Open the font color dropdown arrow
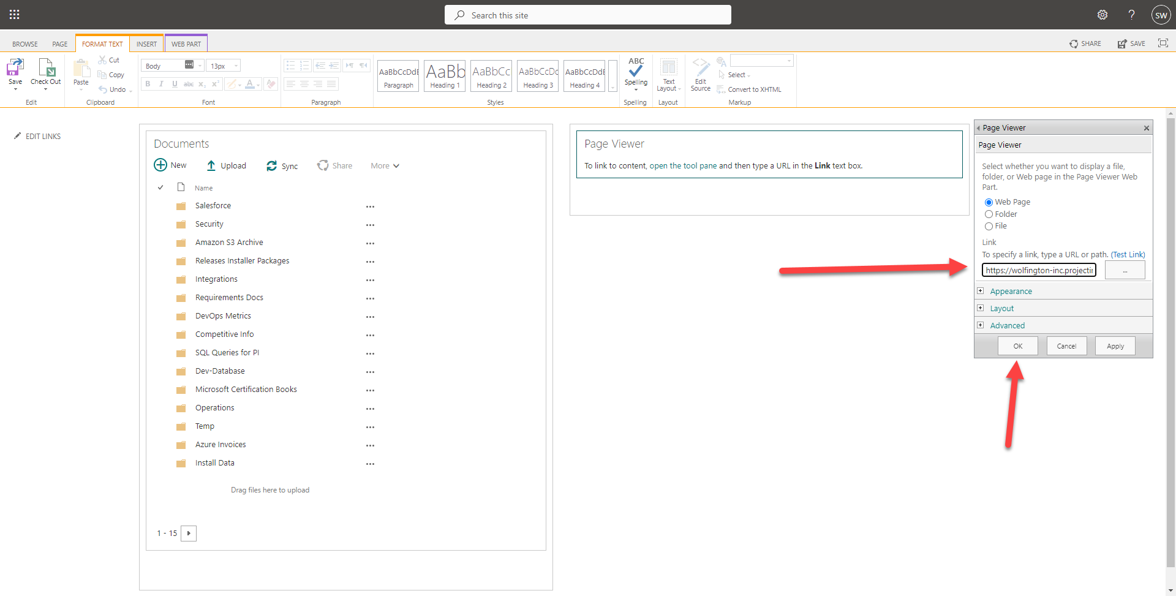 tap(258, 85)
